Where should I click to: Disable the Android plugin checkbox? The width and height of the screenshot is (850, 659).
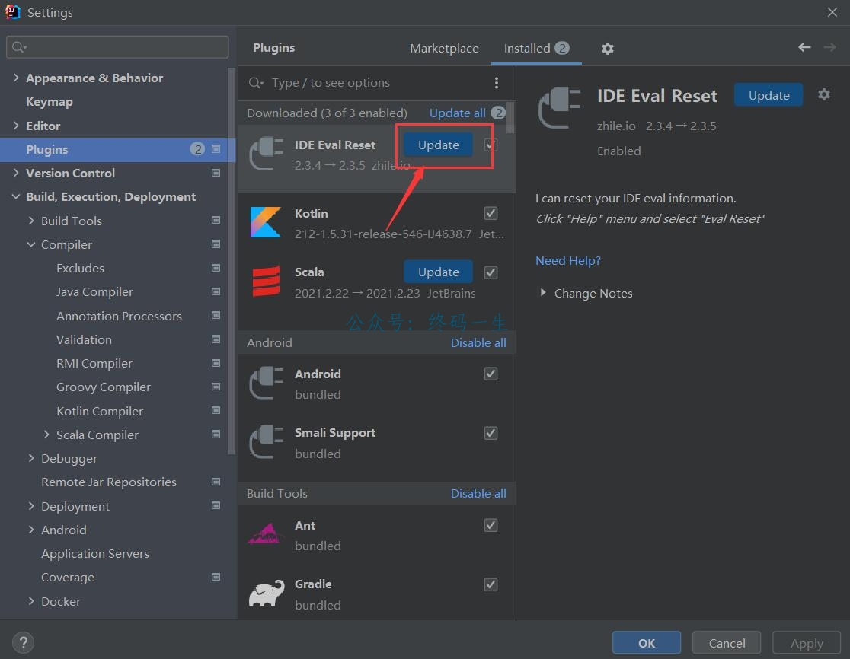pyautogui.click(x=491, y=374)
